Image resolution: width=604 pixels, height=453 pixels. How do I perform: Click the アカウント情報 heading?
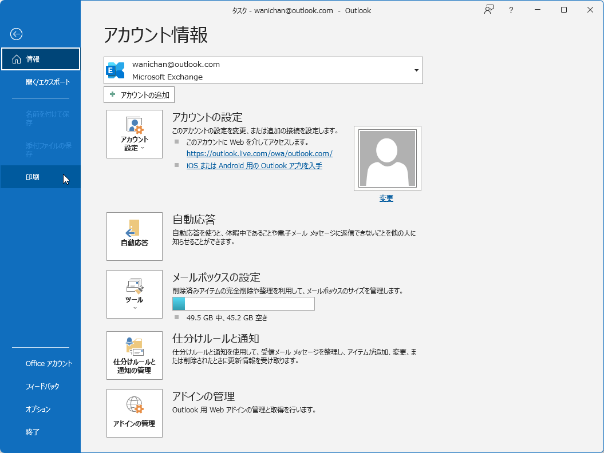156,35
